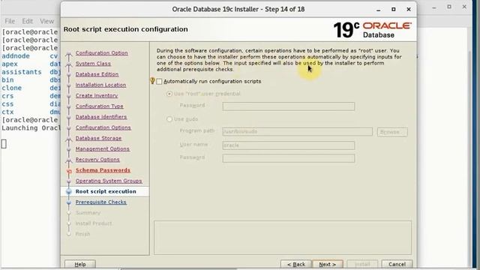Open Edit menu in terminal window
The height and width of the screenshot is (270, 480).
[27, 21]
